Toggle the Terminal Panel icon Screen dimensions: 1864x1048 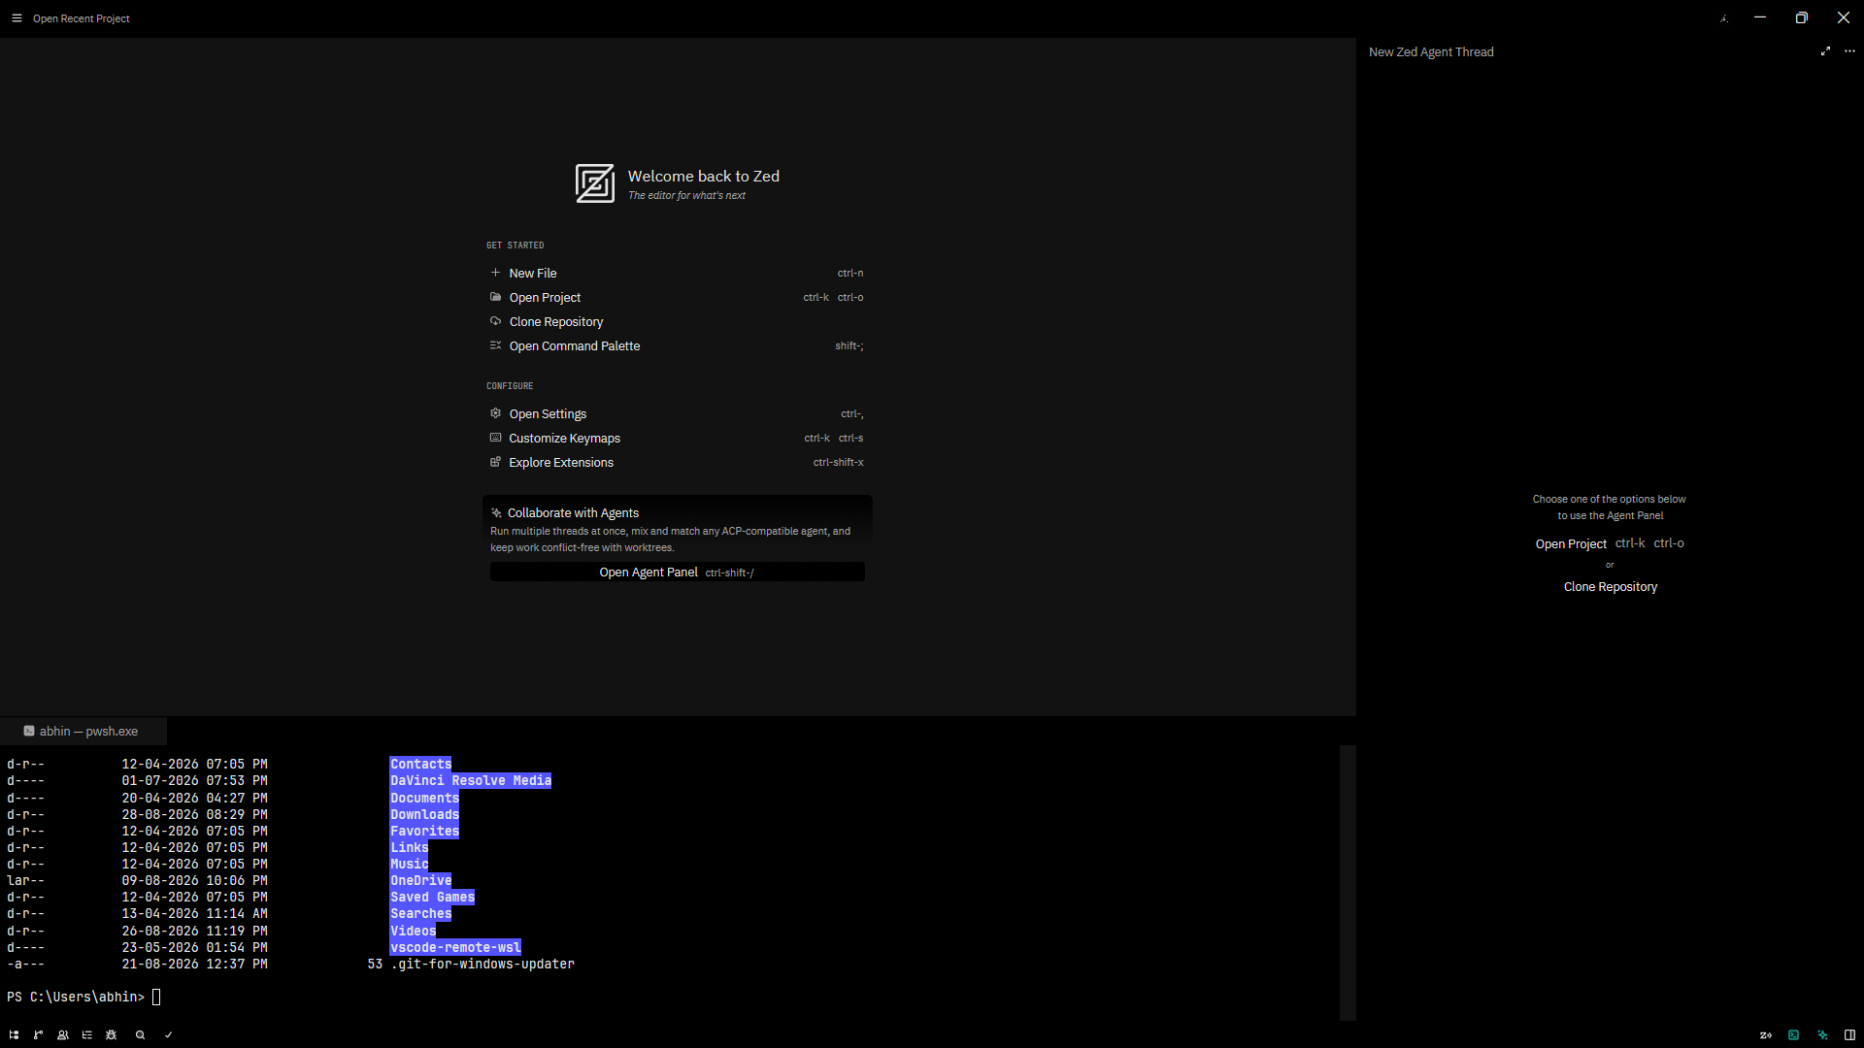(x=1794, y=1035)
